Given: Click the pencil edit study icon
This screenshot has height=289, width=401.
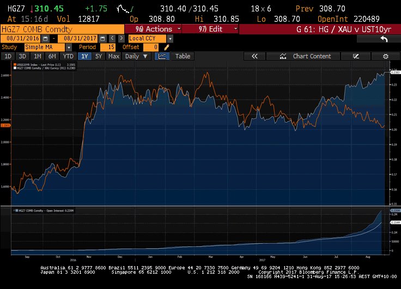Looking at the screenshot, I should (x=167, y=47).
